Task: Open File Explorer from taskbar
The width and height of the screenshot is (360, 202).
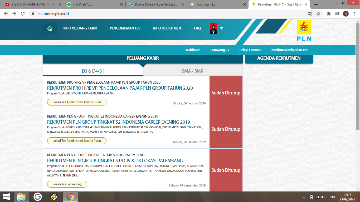Action: tap(21, 197)
